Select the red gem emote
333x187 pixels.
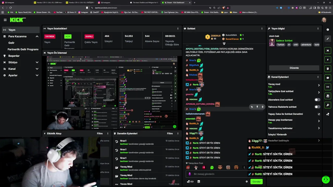204,168
